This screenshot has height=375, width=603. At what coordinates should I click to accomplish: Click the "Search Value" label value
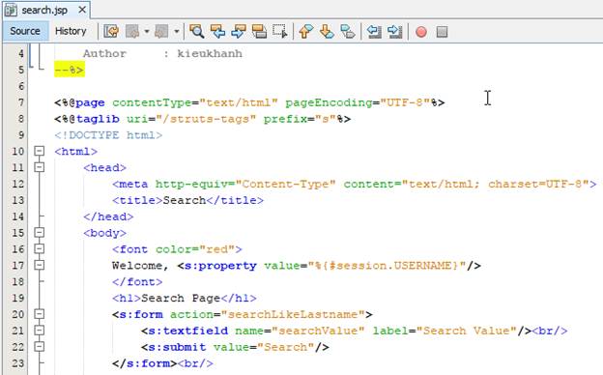pyautogui.click(x=467, y=331)
